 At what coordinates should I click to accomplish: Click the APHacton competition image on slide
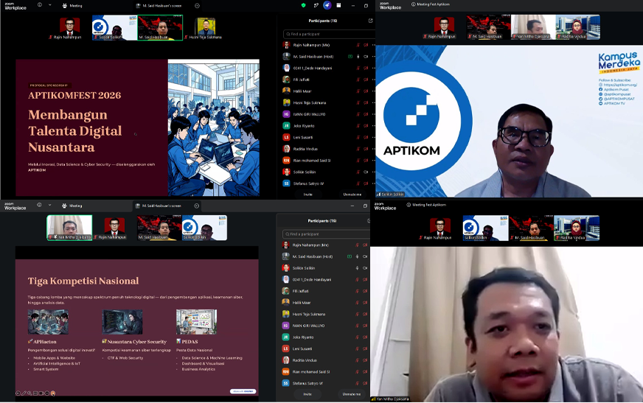(x=48, y=322)
